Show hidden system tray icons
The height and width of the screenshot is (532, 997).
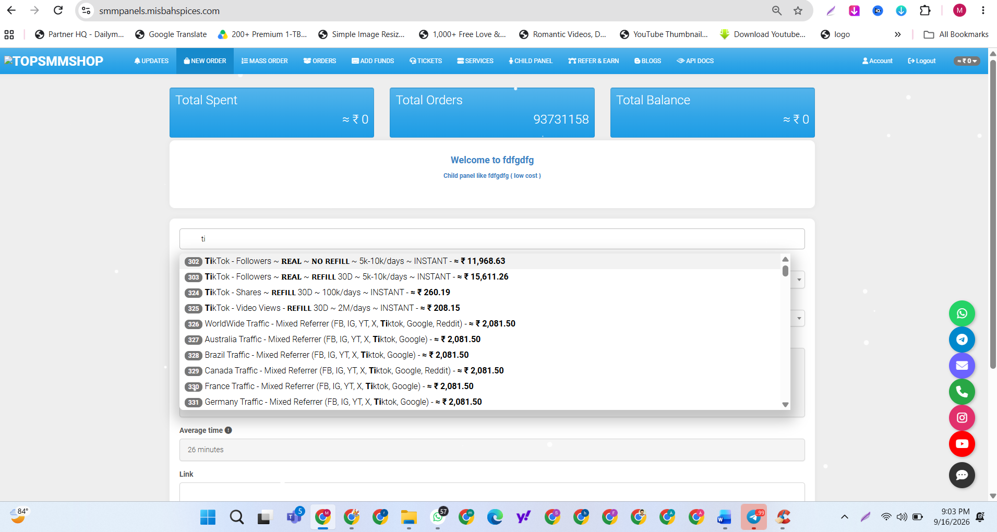click(x=844, y=517)
